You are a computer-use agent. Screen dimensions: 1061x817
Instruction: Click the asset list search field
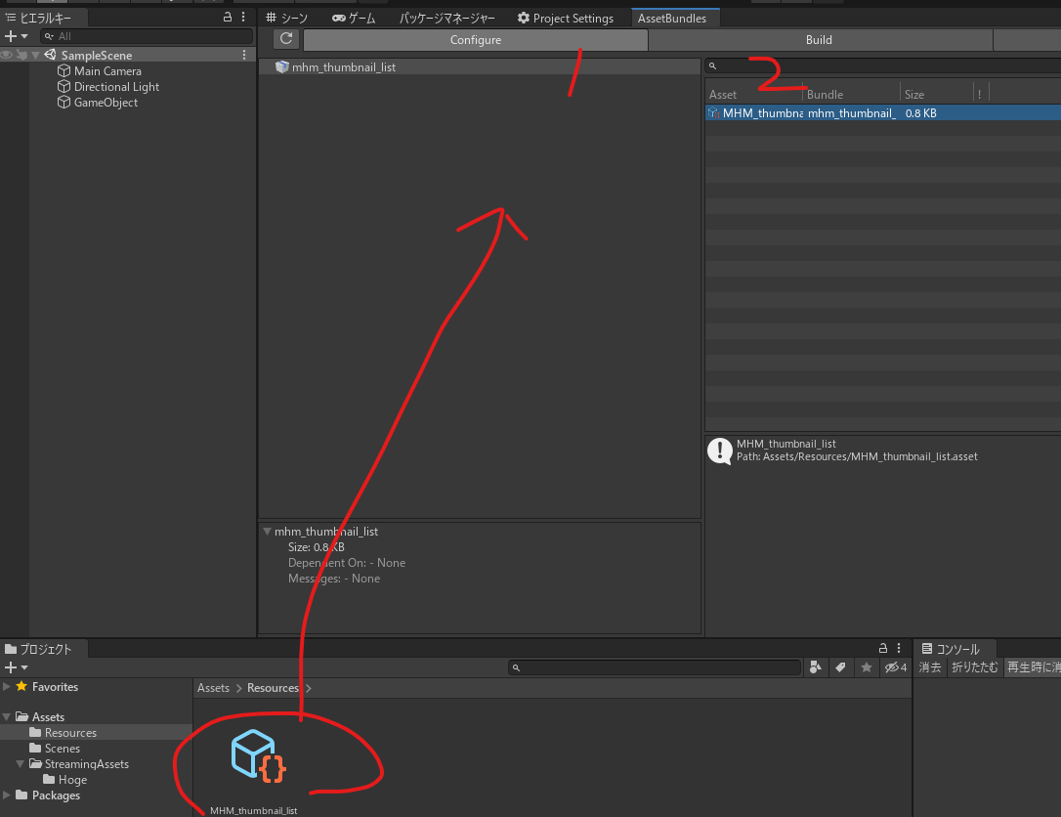point(882,65)
